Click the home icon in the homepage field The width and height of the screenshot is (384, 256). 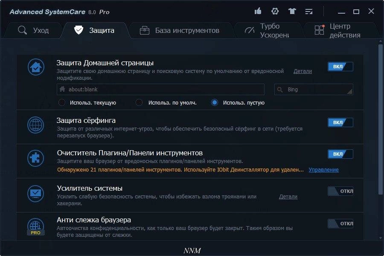[62, 89]
